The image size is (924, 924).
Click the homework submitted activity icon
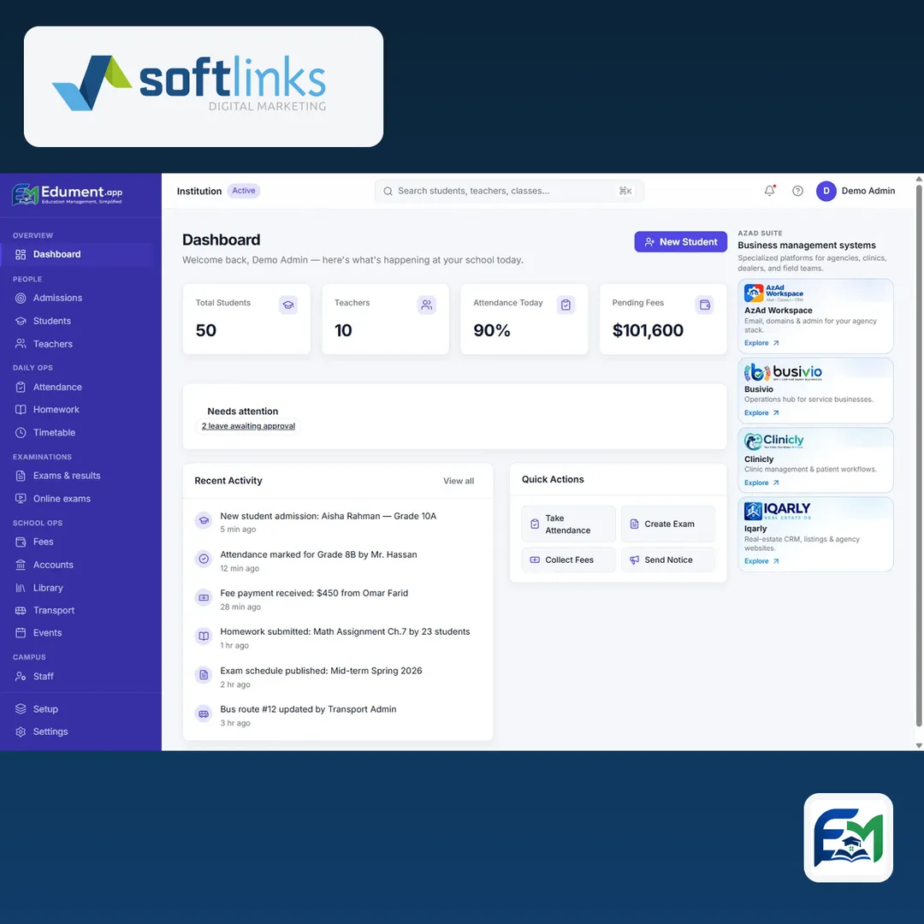point(204,636)
